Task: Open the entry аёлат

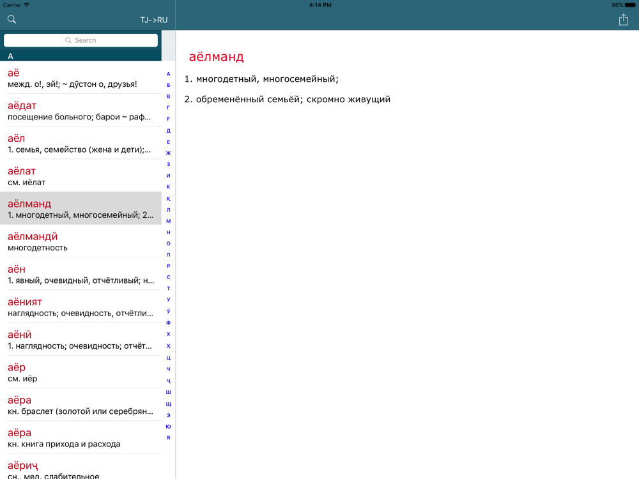Action: coord(81,176)
